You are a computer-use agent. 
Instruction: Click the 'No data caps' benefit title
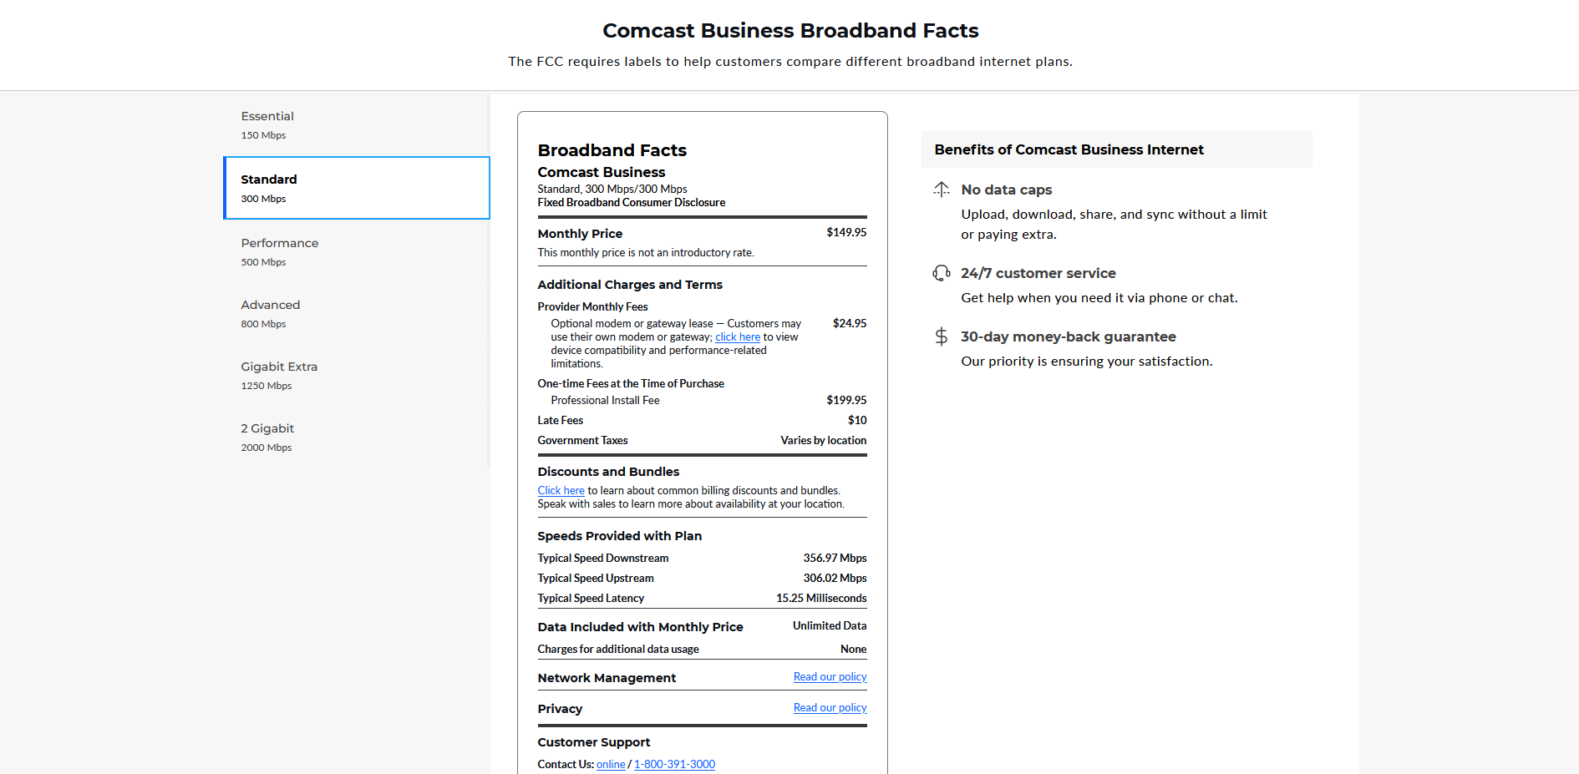click(1006, 190)
